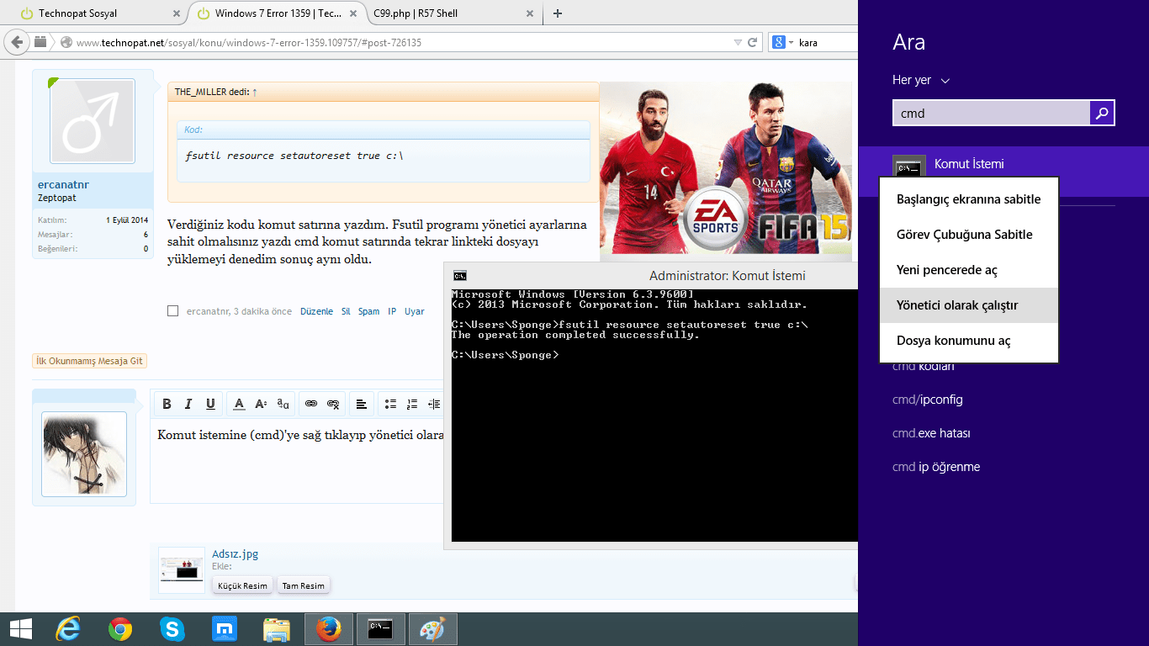Click the 'Tam Resim' button
Screen dimensions: 1149x646
coord(303,585)
